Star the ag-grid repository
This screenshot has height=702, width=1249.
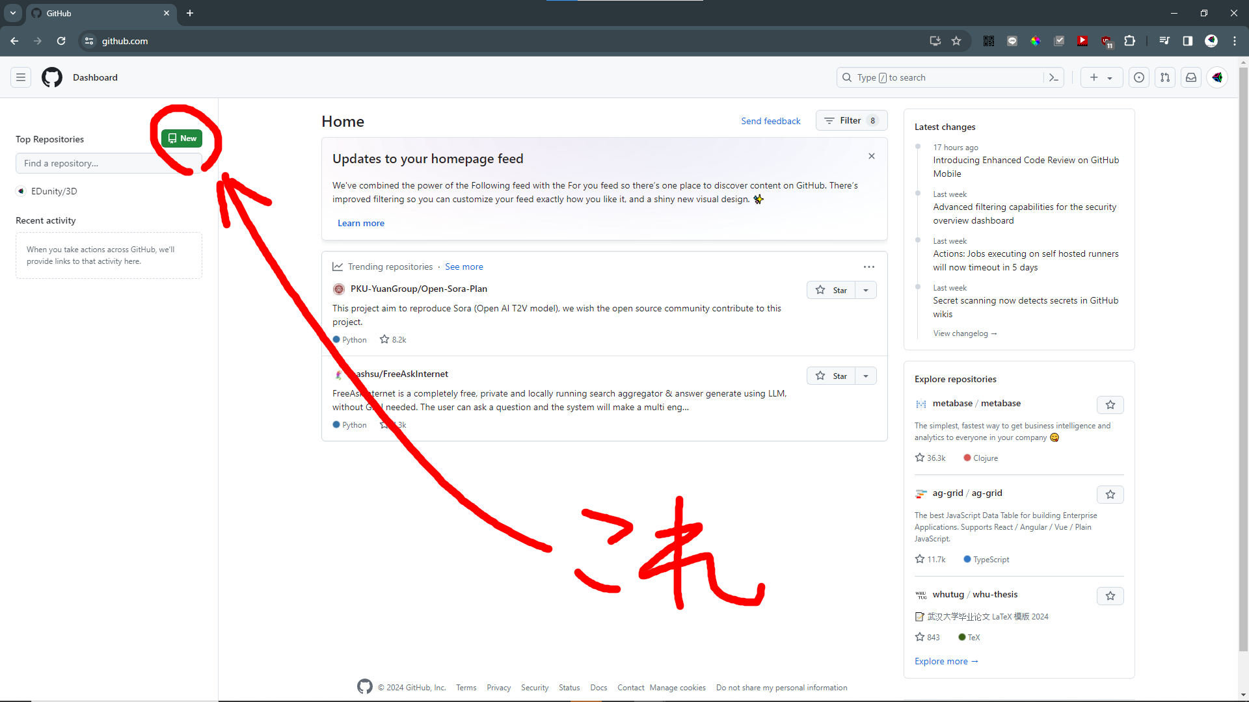[1110, 495]
